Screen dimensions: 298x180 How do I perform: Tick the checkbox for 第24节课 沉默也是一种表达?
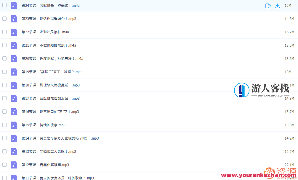click(x=4, y=5)
